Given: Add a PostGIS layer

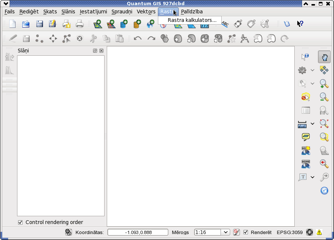Looking at the screenshot, I should coord(124,24).
